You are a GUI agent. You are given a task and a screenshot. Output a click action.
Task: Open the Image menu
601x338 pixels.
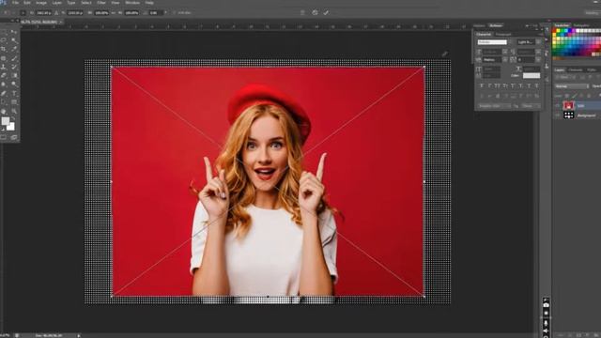point(41,3)
